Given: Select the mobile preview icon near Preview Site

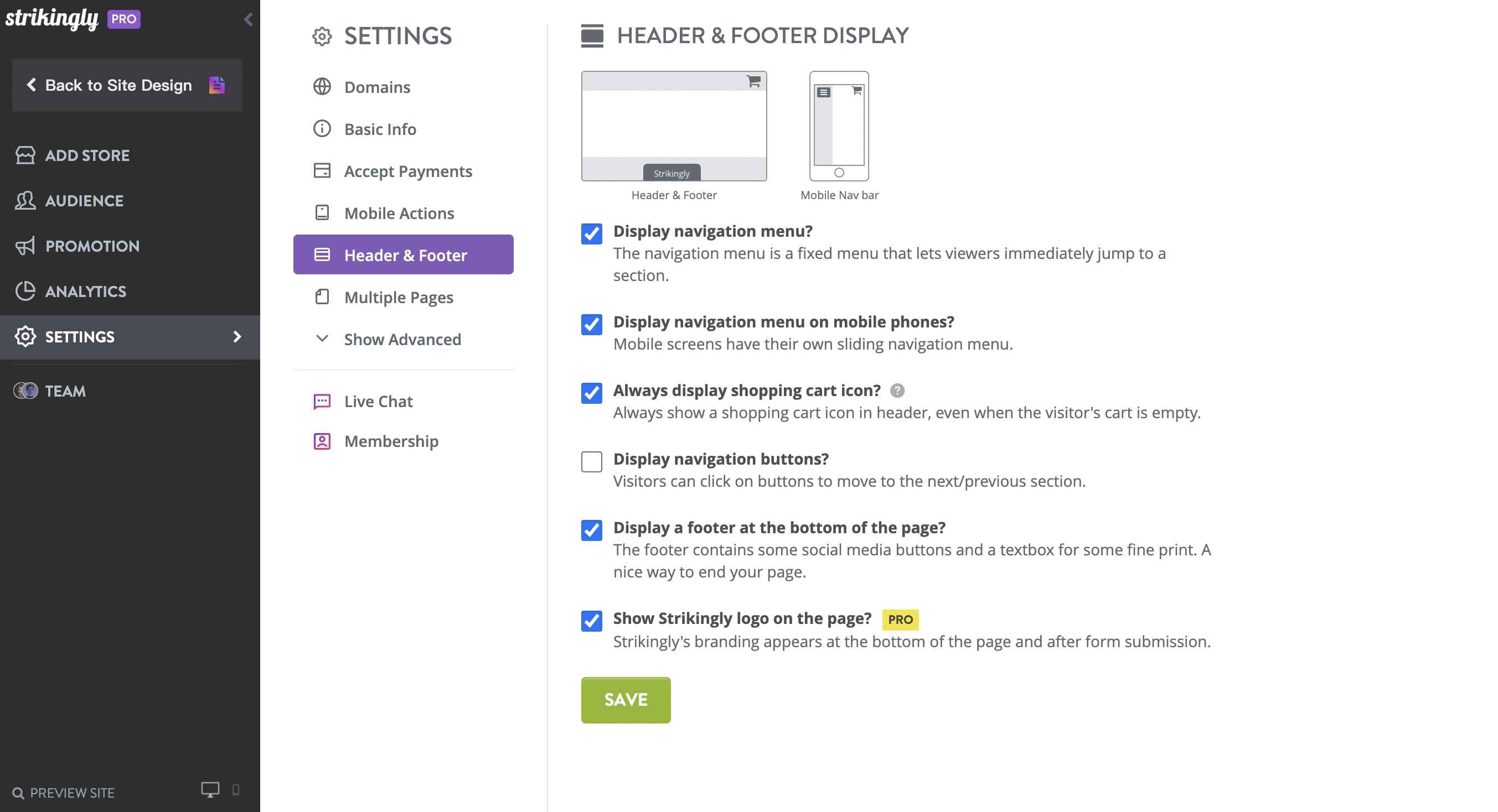Looking at the screenshot, I should pos(235,790).
